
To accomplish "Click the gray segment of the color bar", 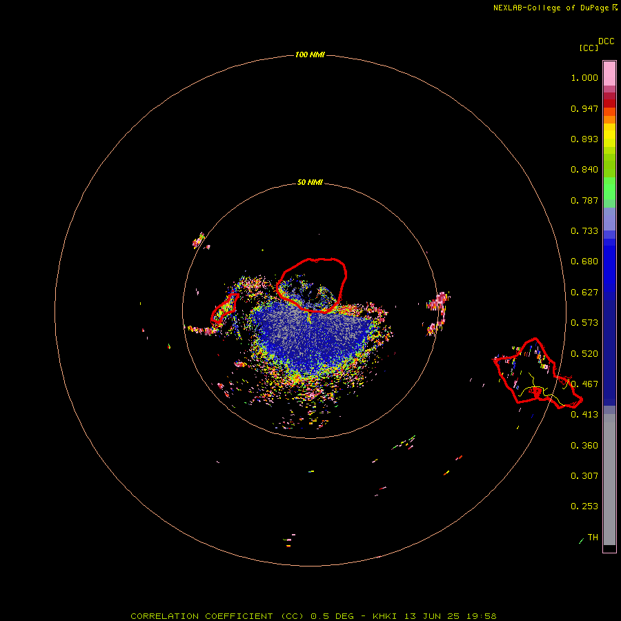I will (x=609, y=480).
